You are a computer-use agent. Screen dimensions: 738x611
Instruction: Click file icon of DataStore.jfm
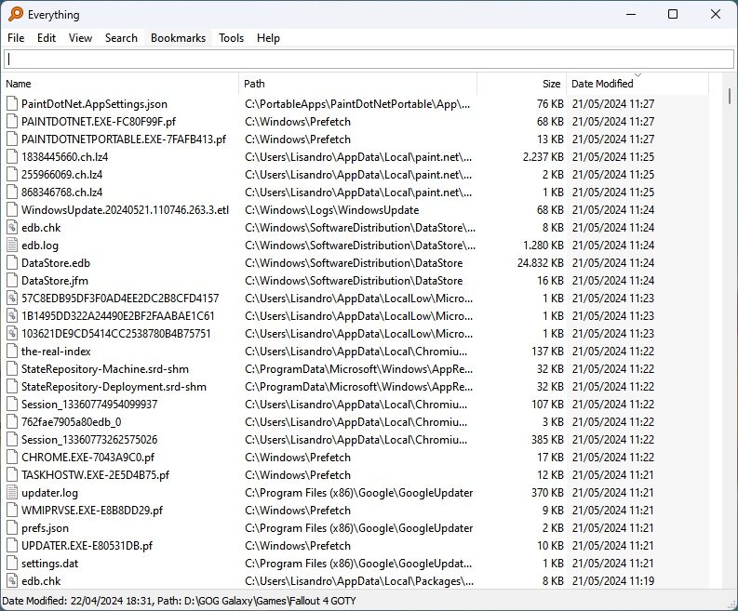(x=12, y=281)
